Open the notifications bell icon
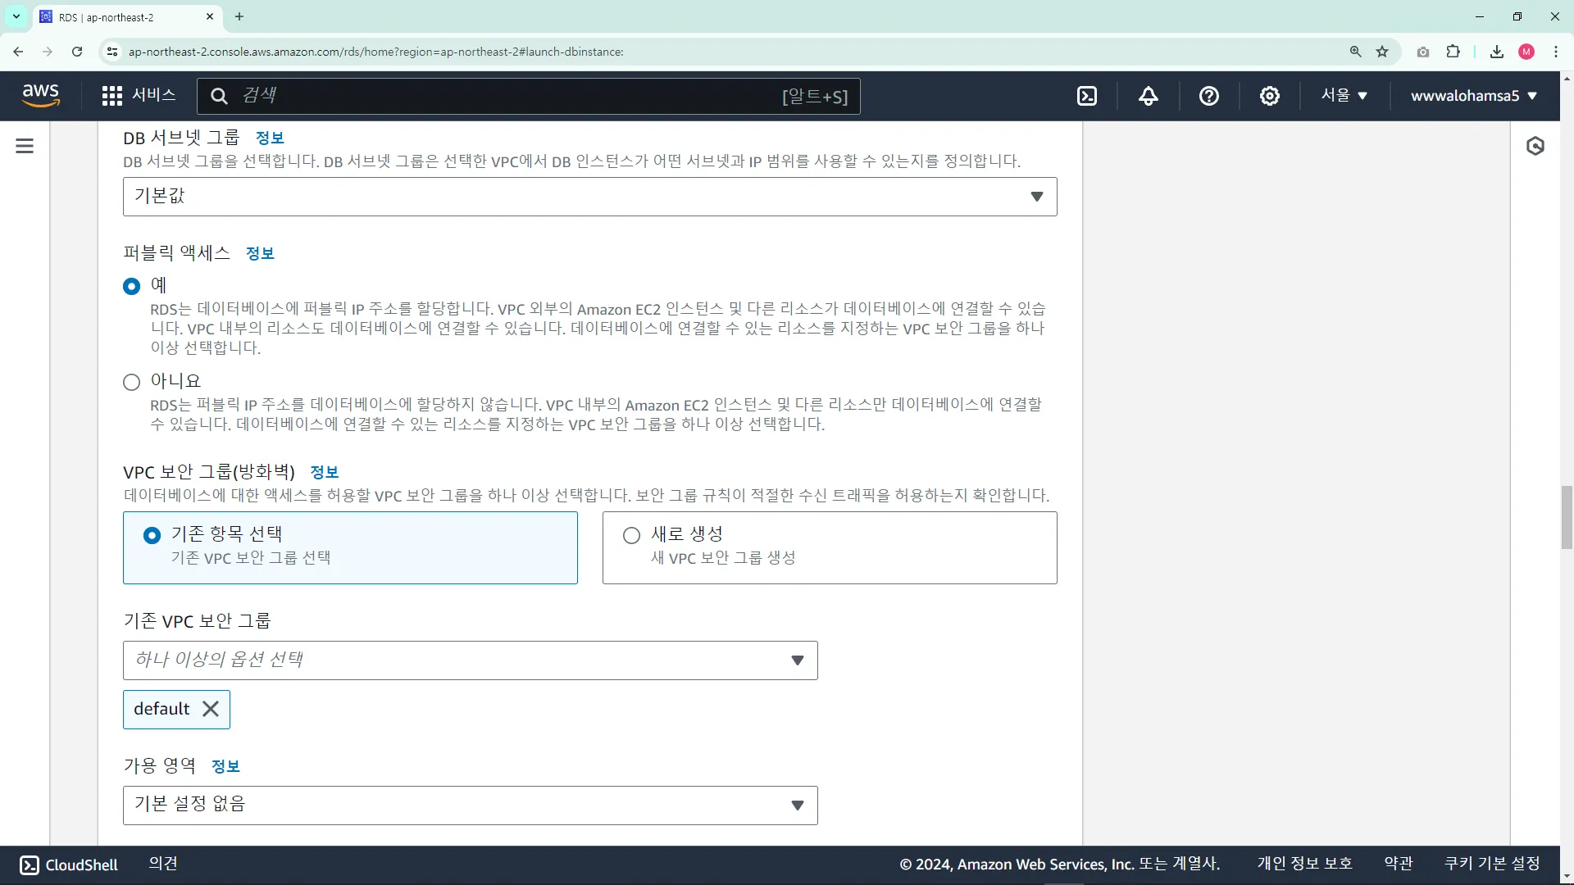This screenshot has width=1574, height=885. 1148,96
